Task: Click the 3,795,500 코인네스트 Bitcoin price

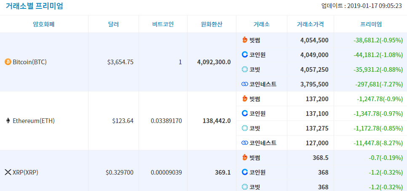Action: pos(315,84)
